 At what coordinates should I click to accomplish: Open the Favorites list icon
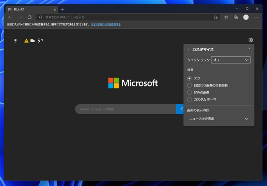pyautogui.click(x=226, y=17)
